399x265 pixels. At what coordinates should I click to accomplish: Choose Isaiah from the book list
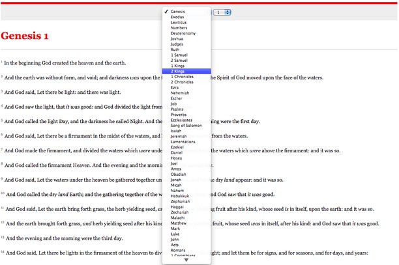tap(186, 131)
